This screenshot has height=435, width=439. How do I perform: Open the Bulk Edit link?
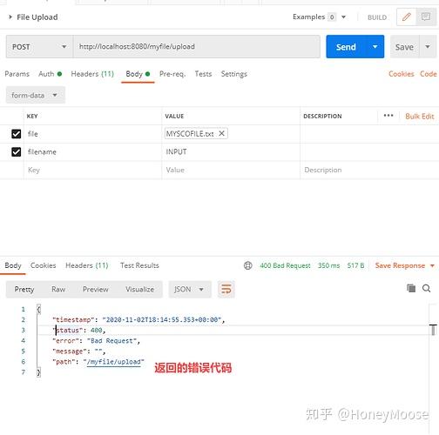pos(420,116)
